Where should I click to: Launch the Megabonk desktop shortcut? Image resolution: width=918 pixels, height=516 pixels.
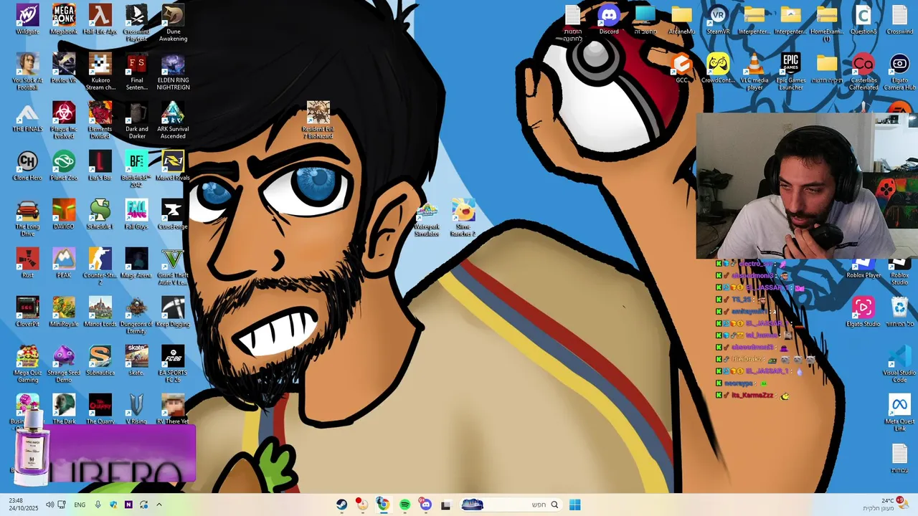pos(64,19)
